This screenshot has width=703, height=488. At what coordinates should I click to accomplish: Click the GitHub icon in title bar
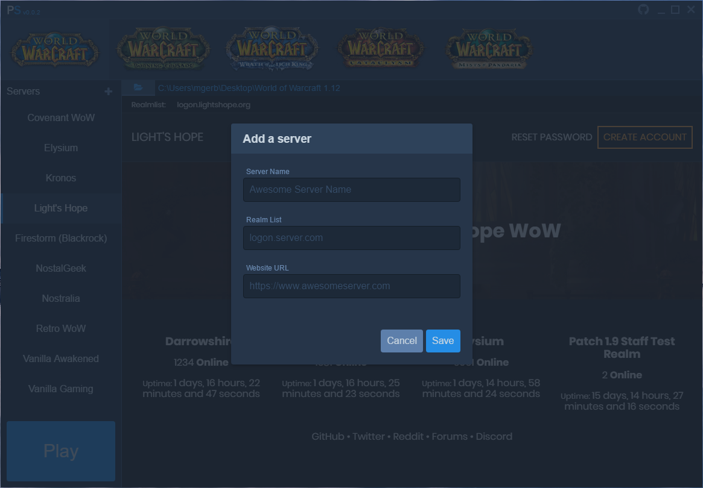[644, 10]
